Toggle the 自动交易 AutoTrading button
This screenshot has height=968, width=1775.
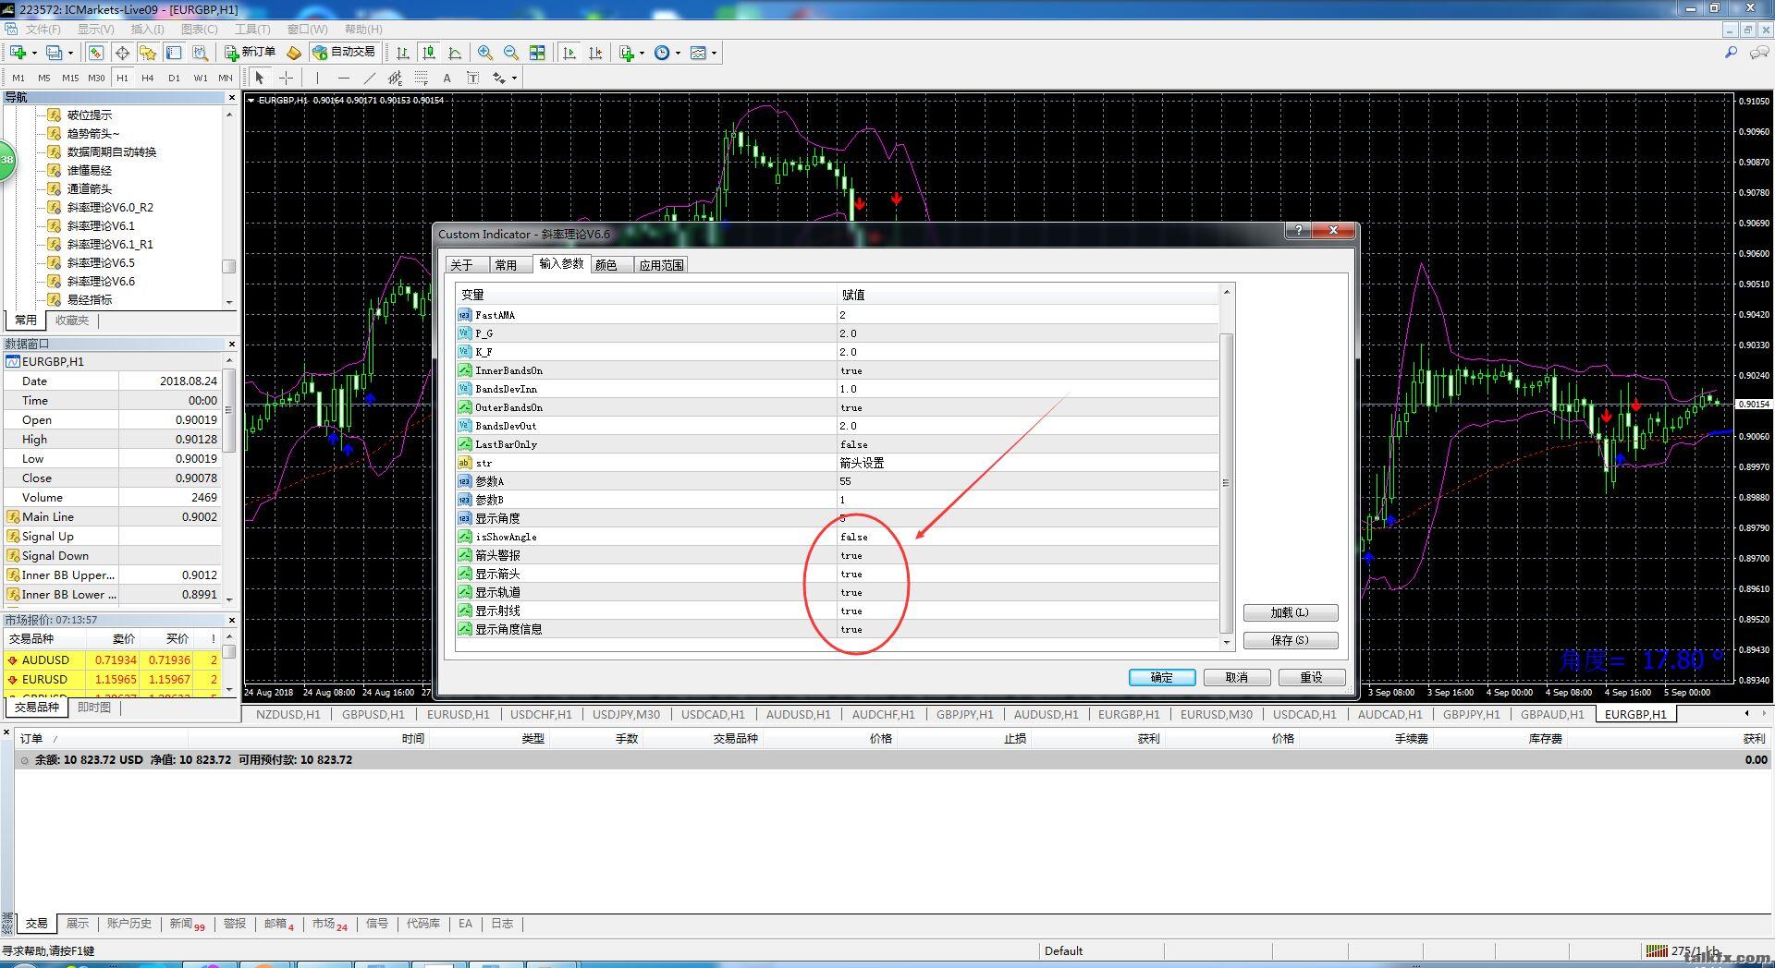[344, 53]
